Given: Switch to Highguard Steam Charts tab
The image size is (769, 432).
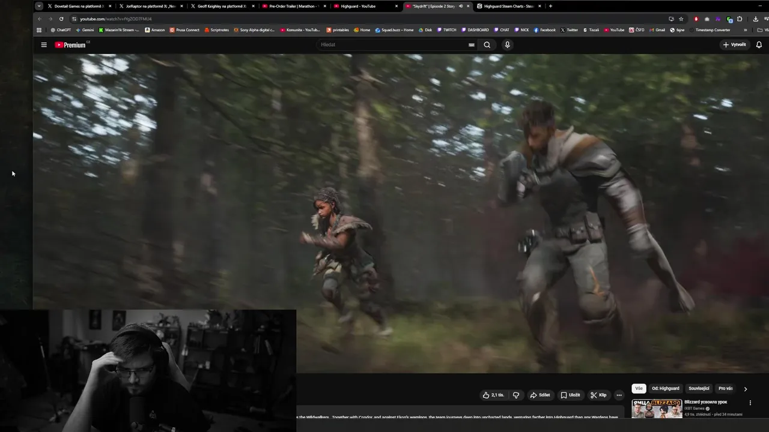Looking at the screenshot, I should tap(508, 6).
